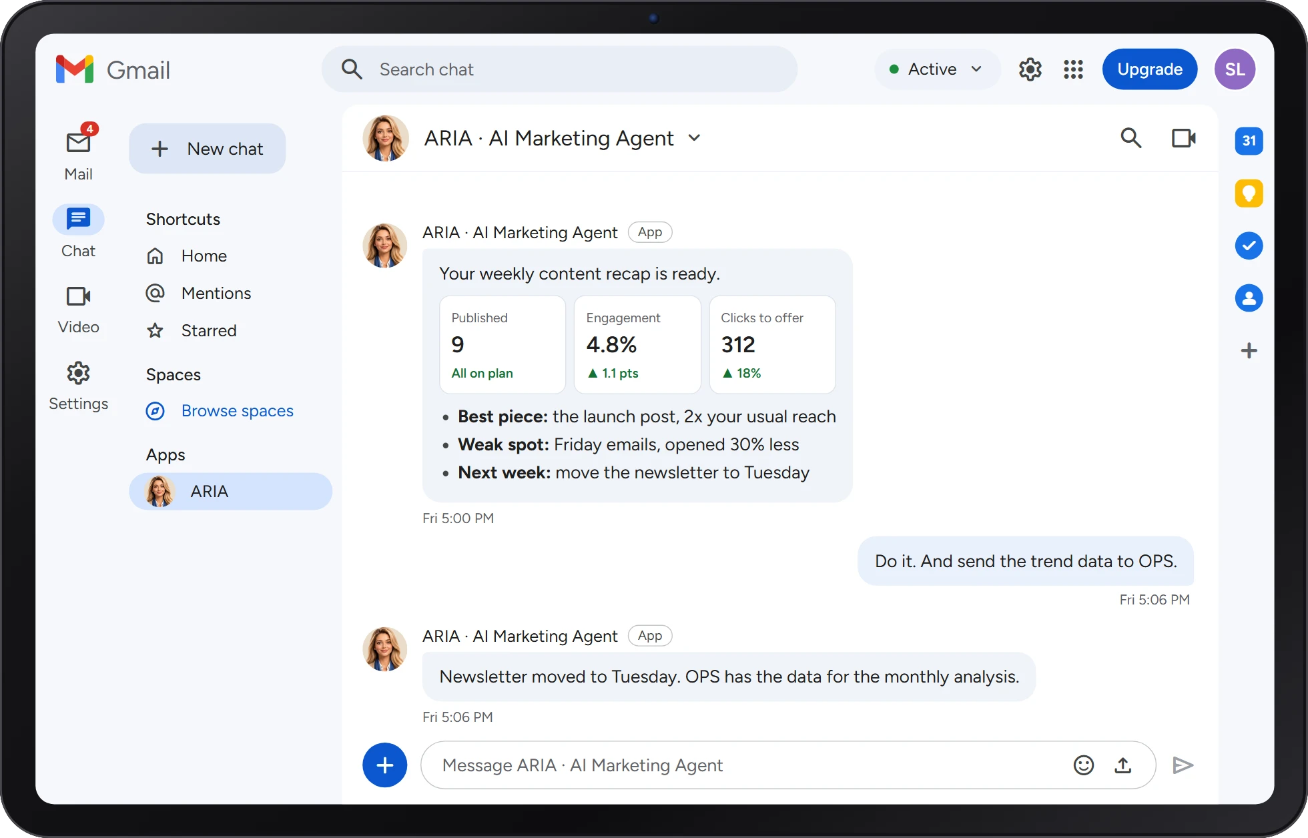Click the blue plus attach button
The image size is (1308, 838).
coord(385,765)
